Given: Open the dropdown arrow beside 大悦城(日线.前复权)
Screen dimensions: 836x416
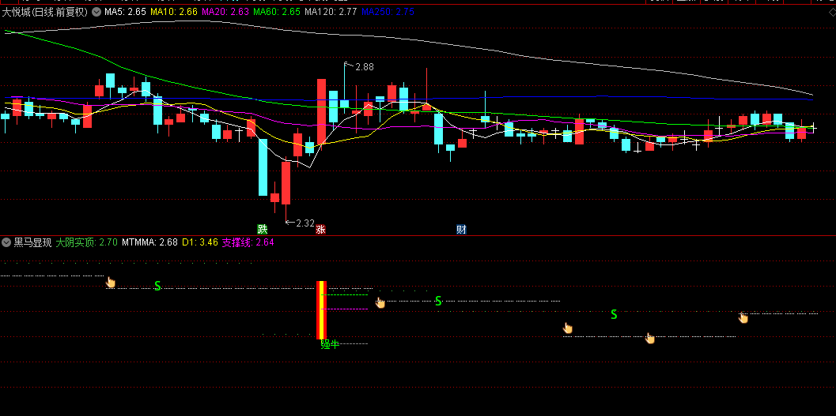Looking at the screenshot, I should [96, 12].
